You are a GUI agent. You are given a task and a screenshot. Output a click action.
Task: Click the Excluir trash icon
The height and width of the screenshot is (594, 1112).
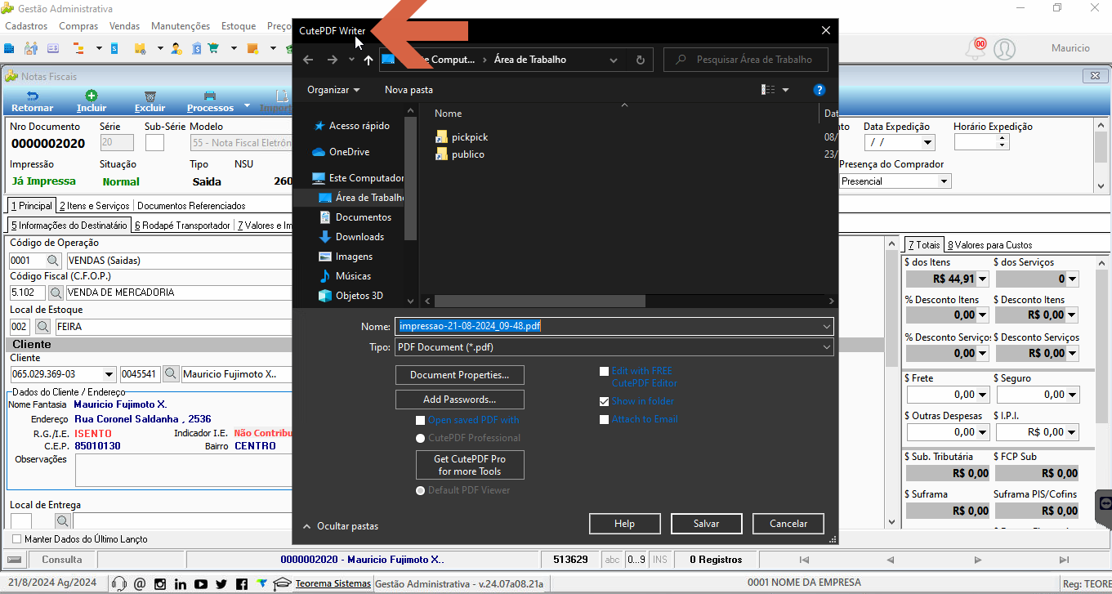point(150,96)
